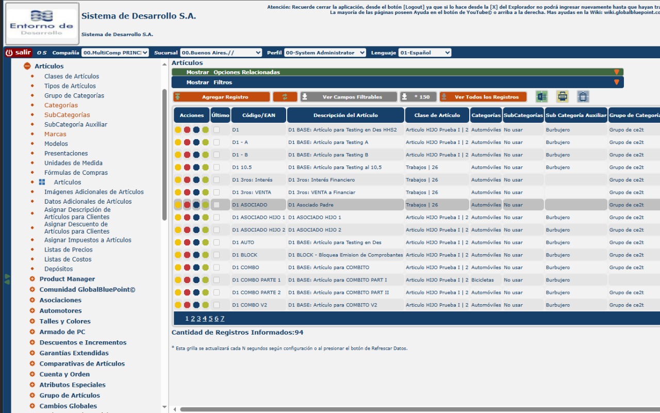The height and width of the screenshot is (413, 660).
Task: Click the clipboard copy icon
Action: [x=583, y=96]
